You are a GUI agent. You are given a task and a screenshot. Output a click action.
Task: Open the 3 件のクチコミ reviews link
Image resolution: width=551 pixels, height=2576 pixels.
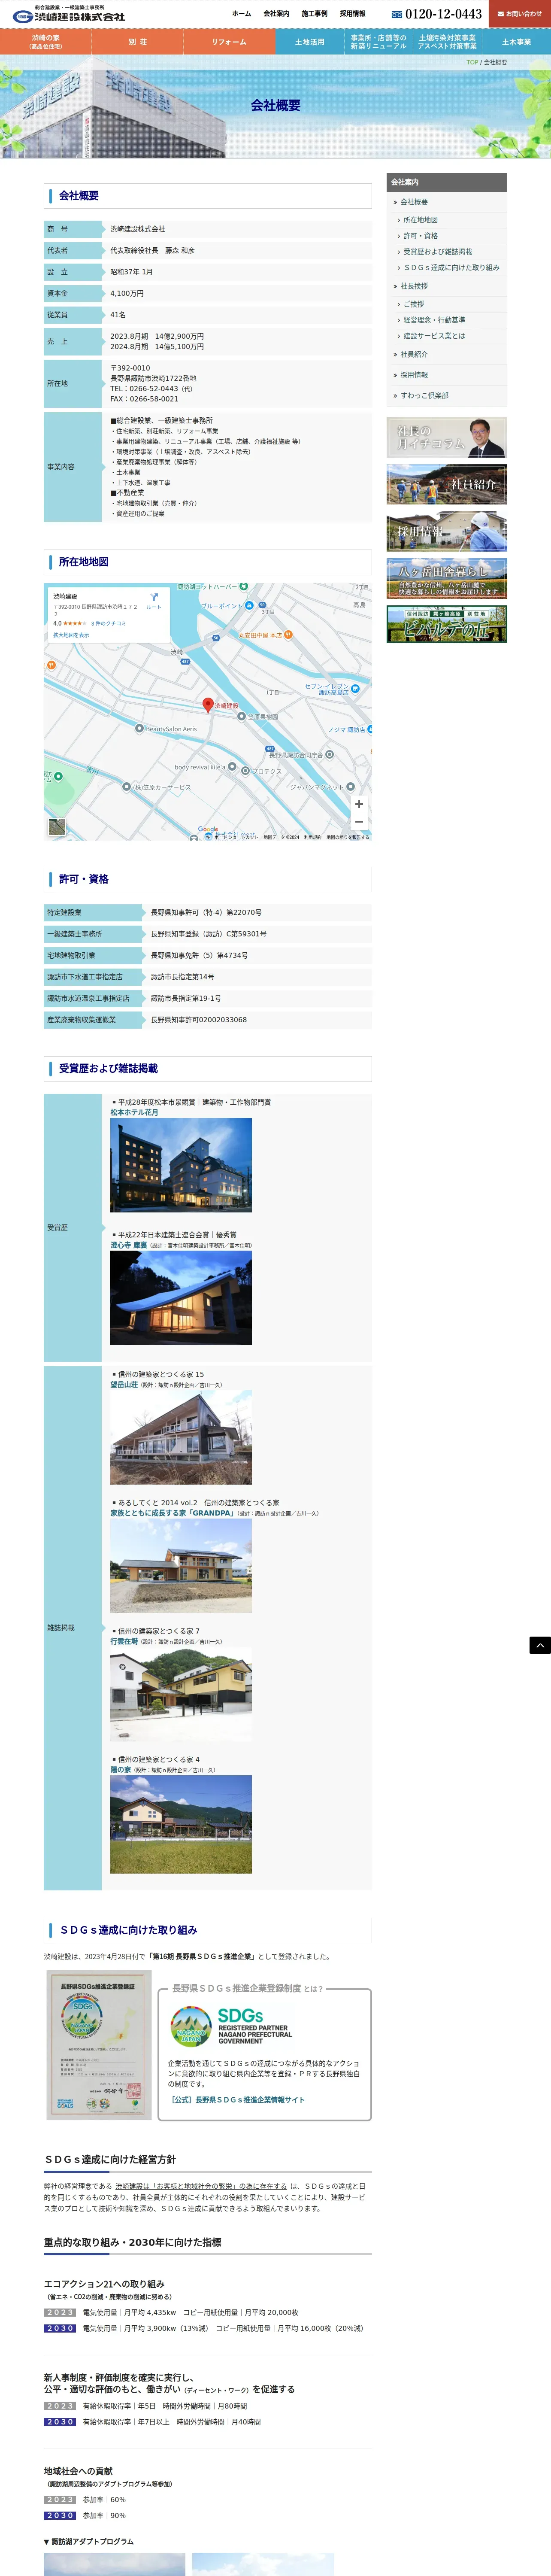pos(109,623)
